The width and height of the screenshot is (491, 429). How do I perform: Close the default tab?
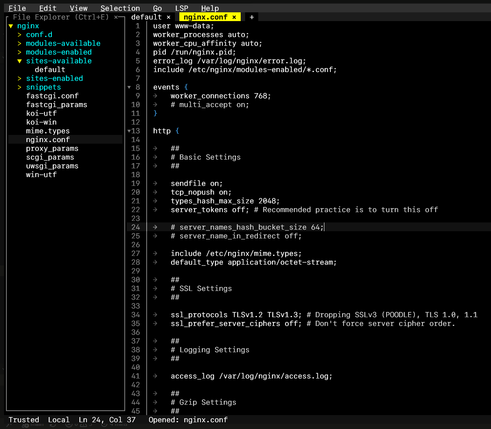pyautogui.click(x=169, y=17)
